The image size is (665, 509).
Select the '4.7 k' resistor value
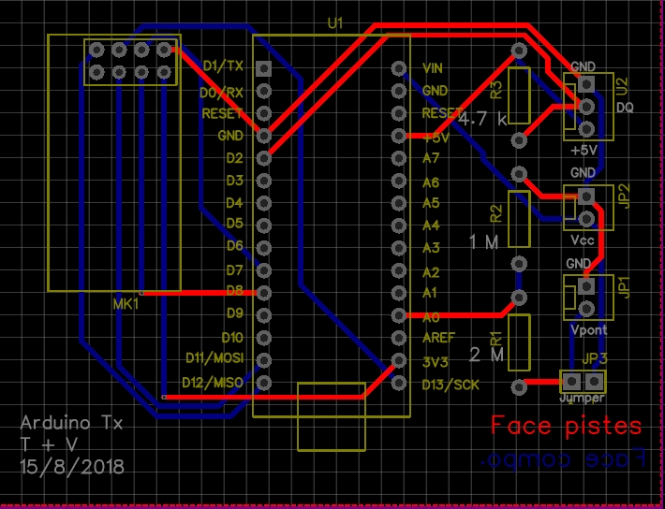[483, 120]
